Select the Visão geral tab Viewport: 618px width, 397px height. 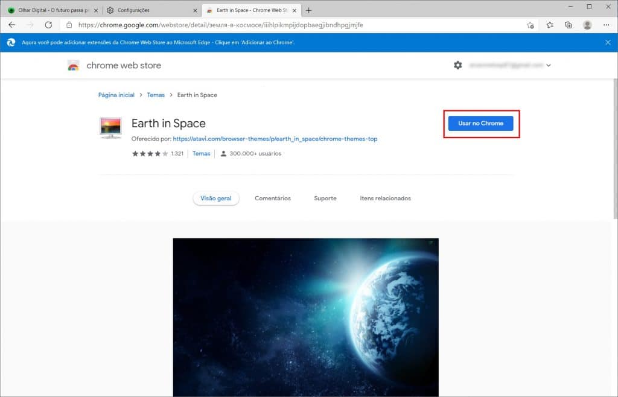pos(216,198)
